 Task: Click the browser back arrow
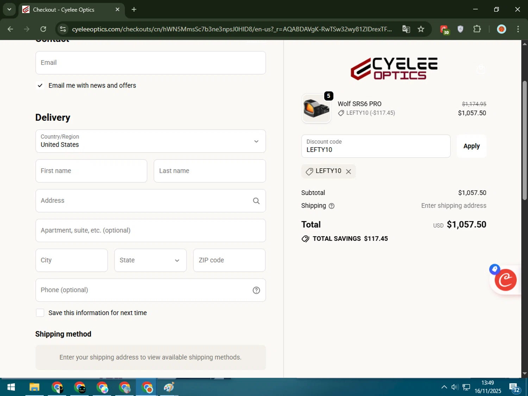click(x=10, y=29)
